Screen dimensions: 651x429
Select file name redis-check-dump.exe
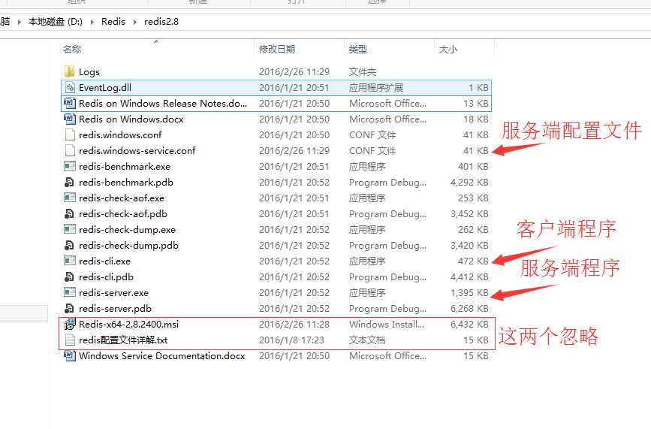pyautogui.click(x=127, y=230)
